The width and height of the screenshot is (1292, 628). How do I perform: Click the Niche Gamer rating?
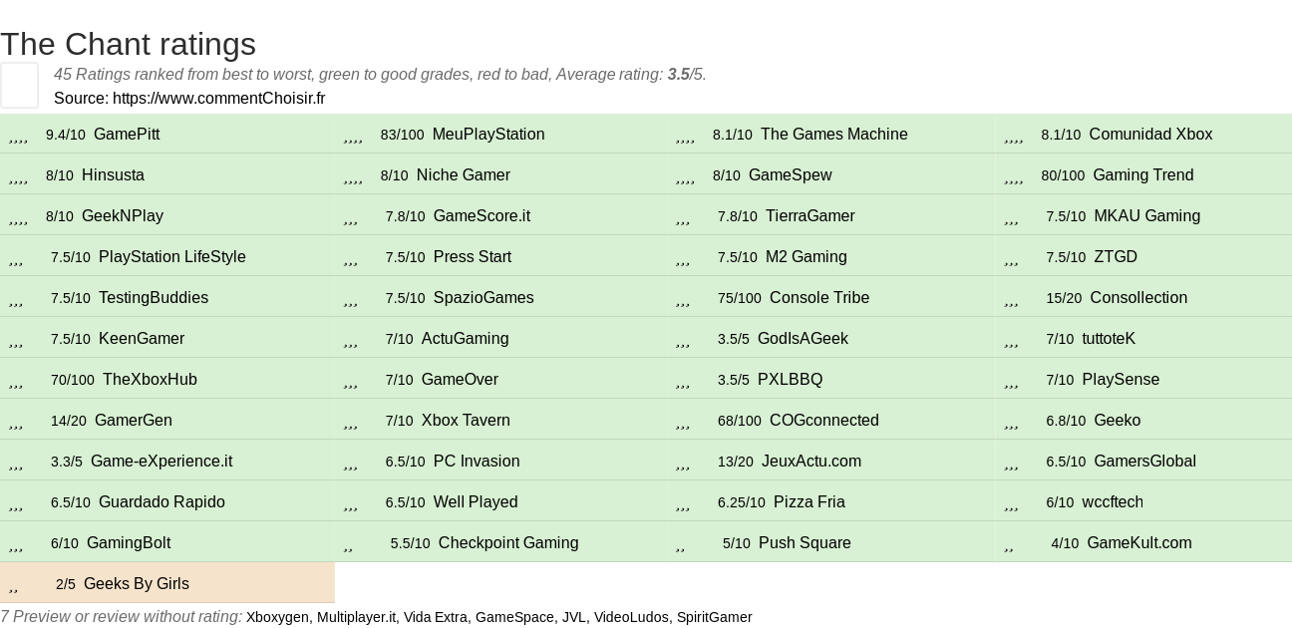(501, 174)
